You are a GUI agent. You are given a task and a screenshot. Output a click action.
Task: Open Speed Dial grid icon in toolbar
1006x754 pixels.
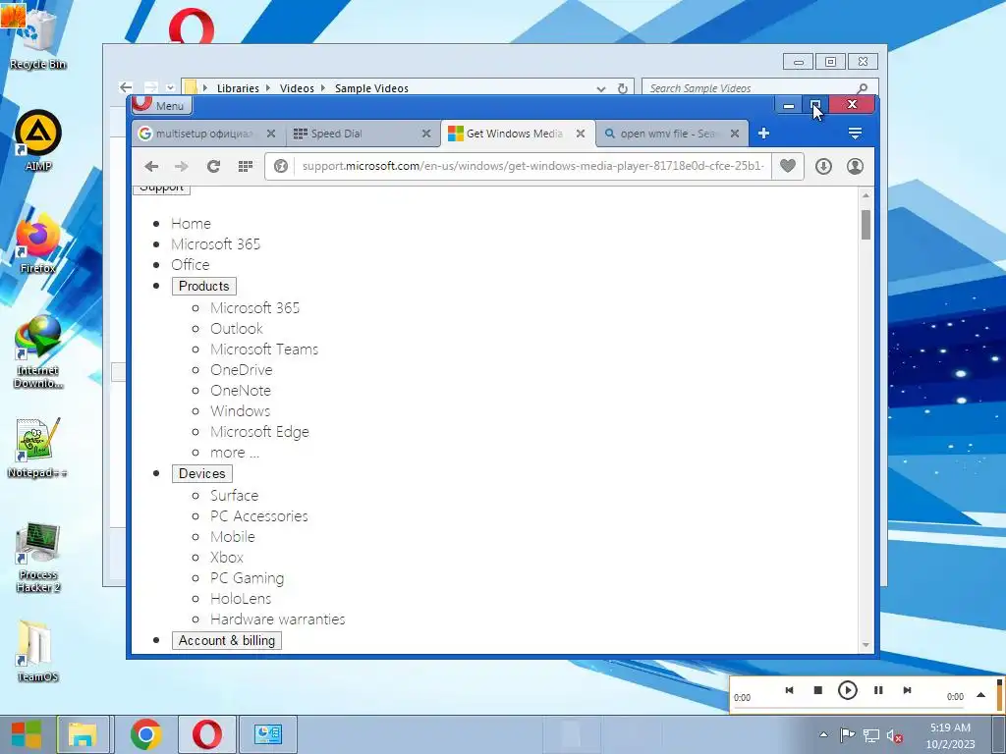click(245, 167)
